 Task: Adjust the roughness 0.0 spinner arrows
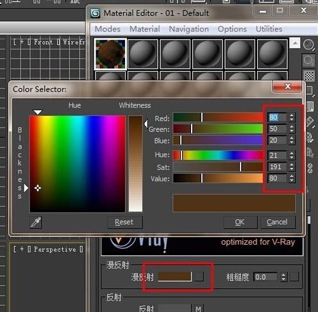click(283, 277)
